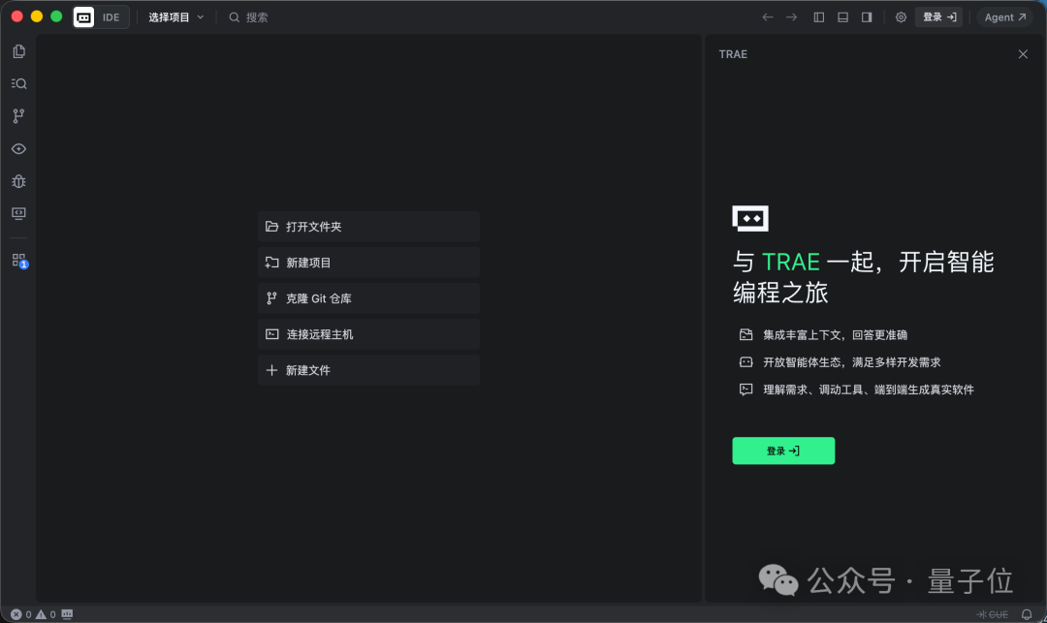
Task: Click the eye icon in activity bar
Action: [18, 149]
